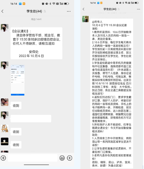Image resolution: width=144 pixels, height=169 pixels.
Task: Click the message text input field
Action: 33,158
